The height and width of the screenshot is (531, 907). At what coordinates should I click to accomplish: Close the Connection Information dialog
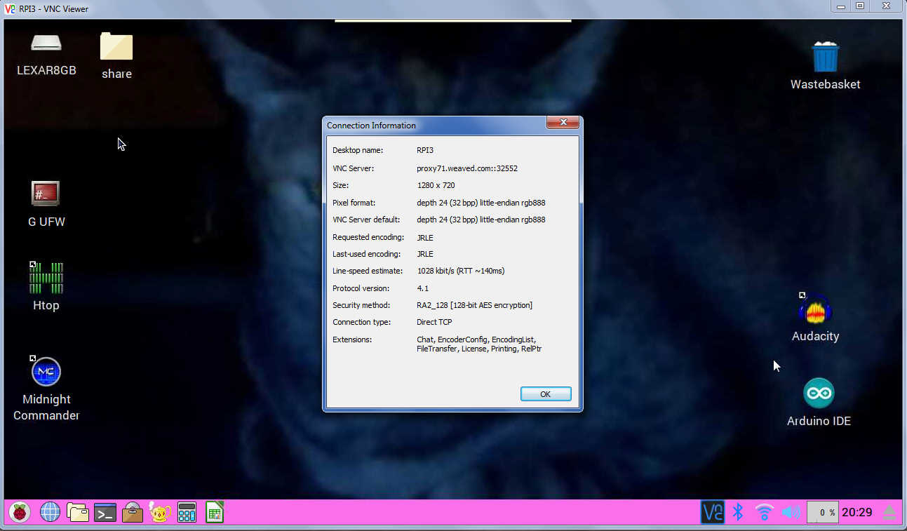(x=563, y=123)
